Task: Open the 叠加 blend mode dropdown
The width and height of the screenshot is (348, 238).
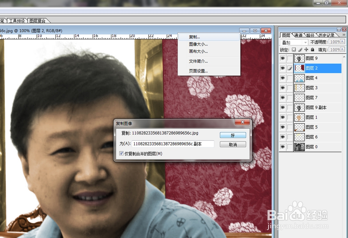Action: tap(305, 42)
